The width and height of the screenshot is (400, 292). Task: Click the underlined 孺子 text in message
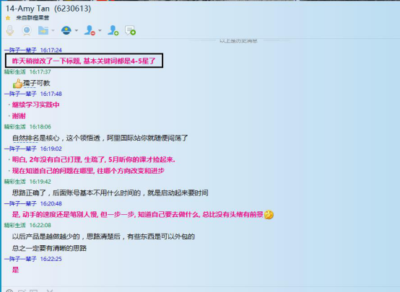pos(30,83)
